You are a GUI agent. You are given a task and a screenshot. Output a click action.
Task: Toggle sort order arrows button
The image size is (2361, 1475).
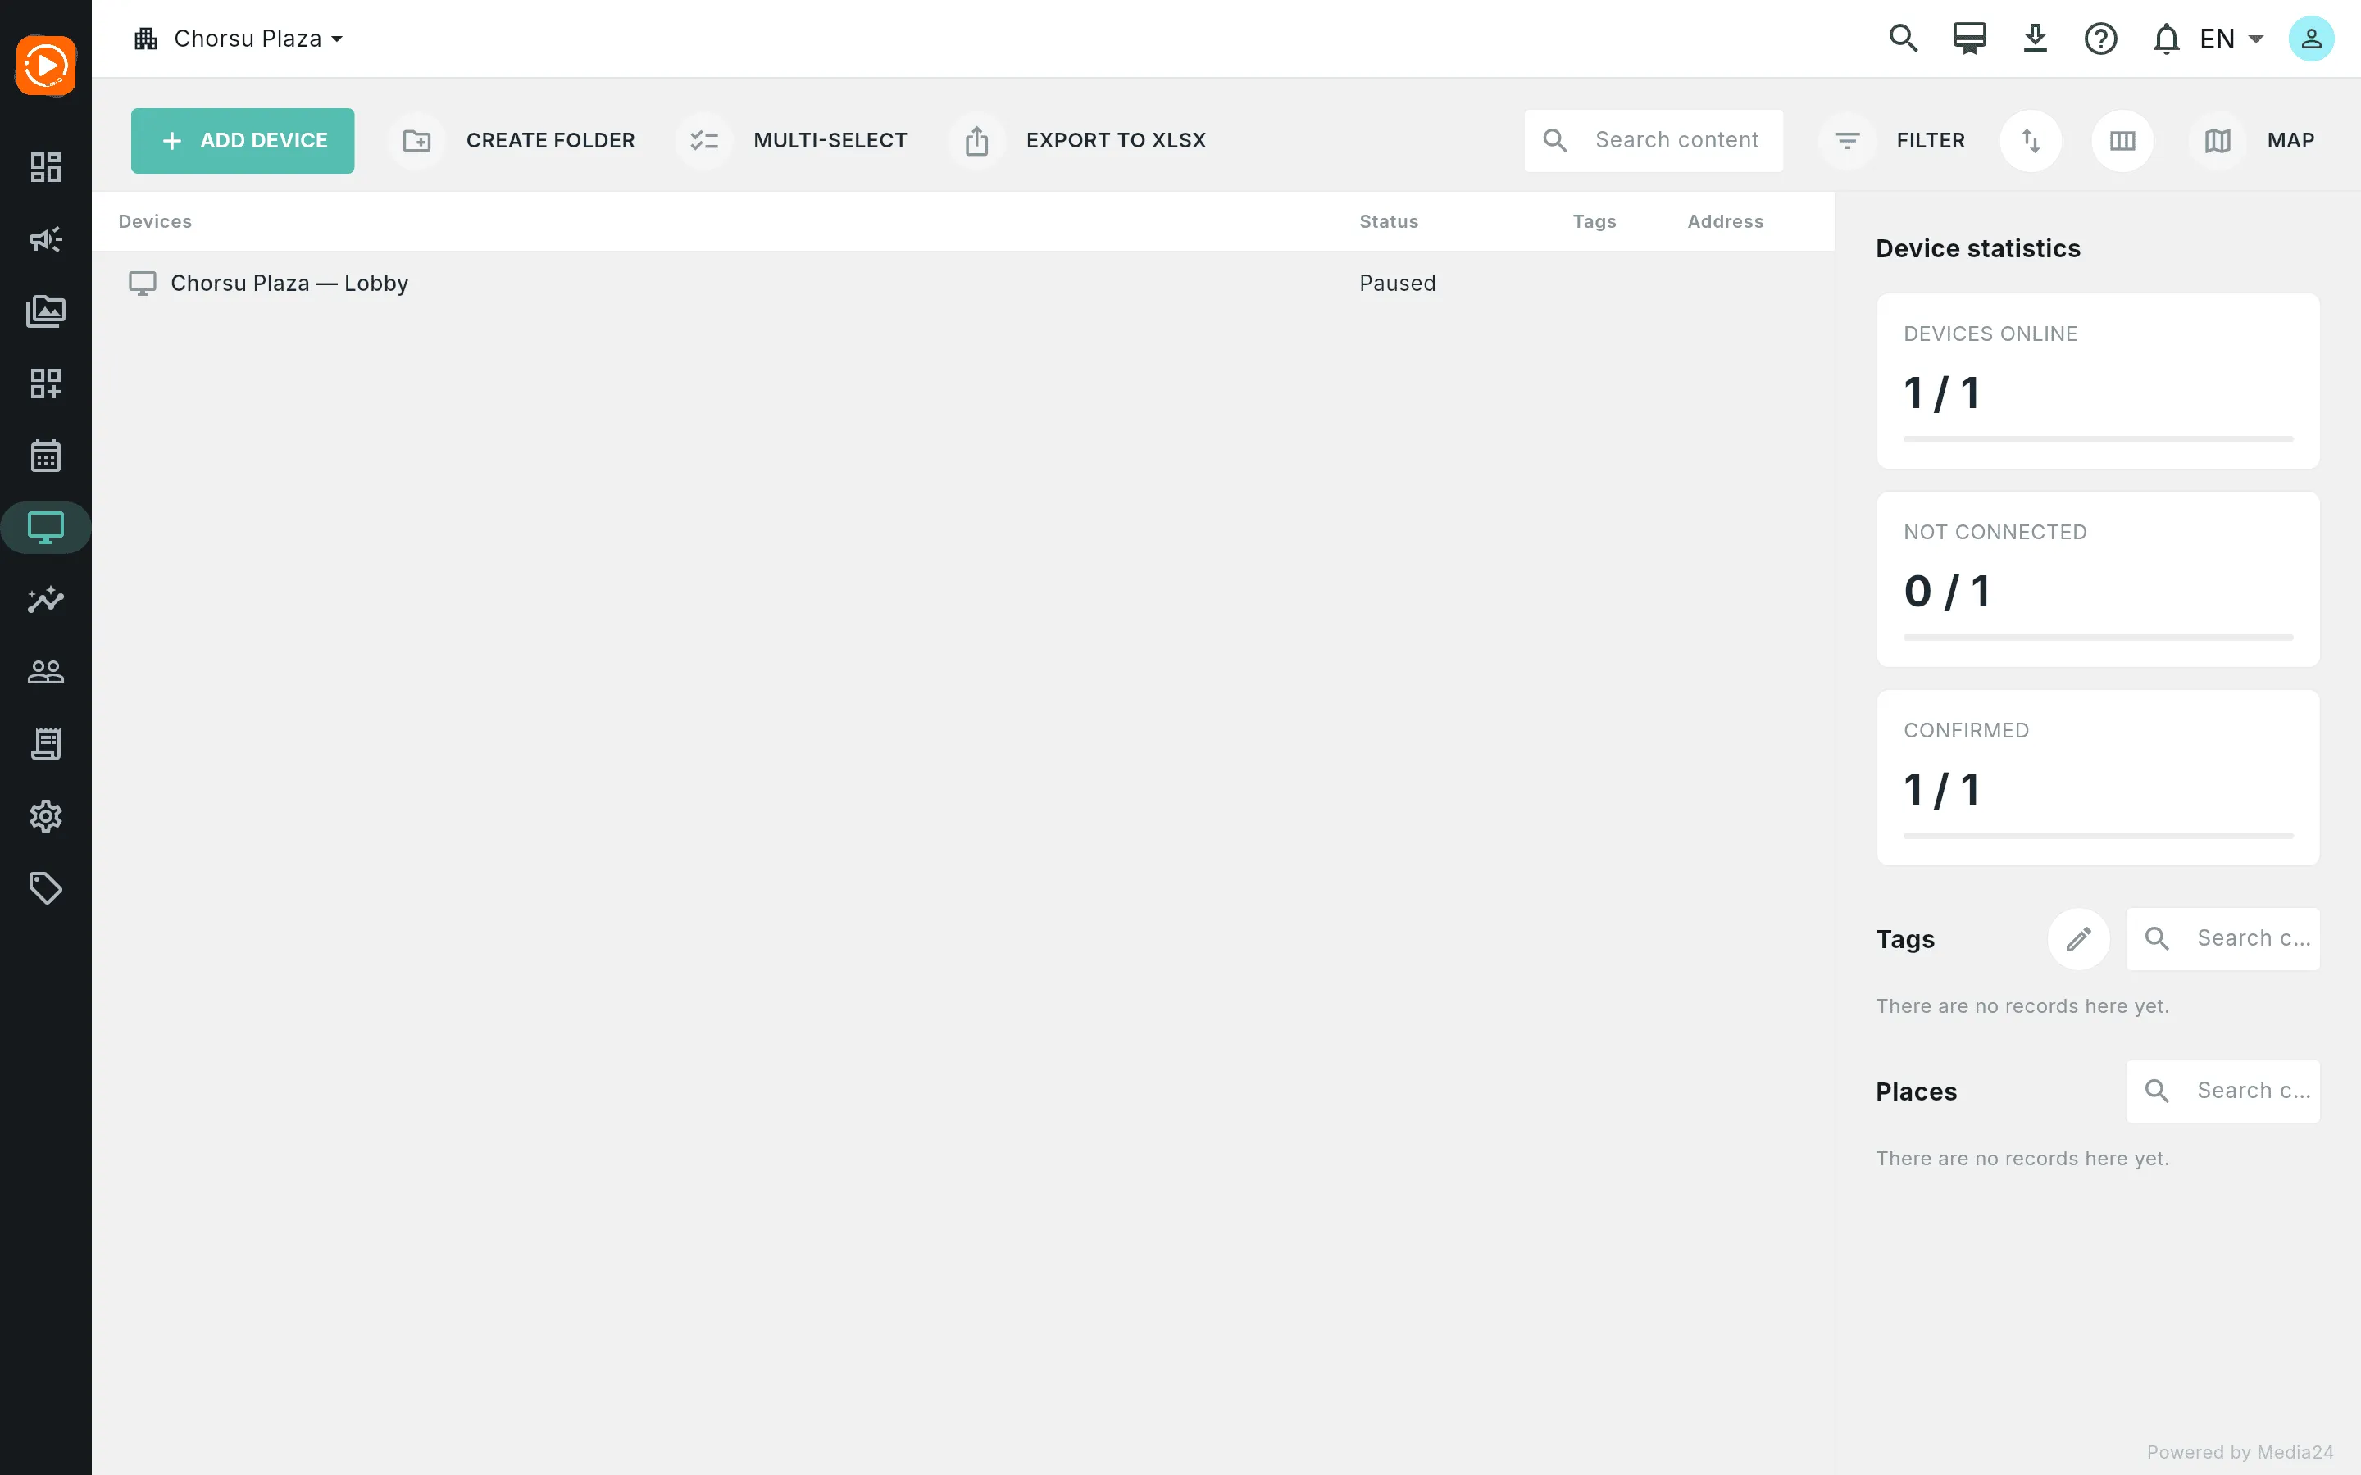2031,140
